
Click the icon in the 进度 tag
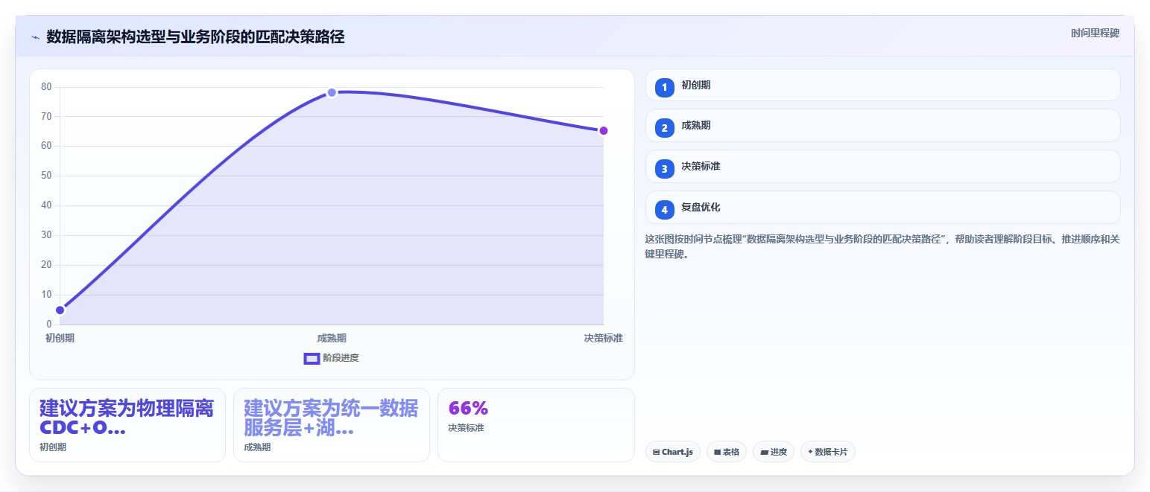click(764, 452)
